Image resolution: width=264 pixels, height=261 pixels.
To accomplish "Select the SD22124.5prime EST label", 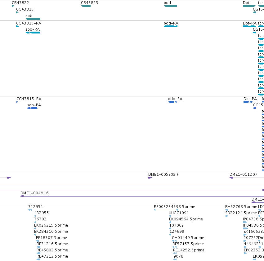I will click(x=241, y=213).
